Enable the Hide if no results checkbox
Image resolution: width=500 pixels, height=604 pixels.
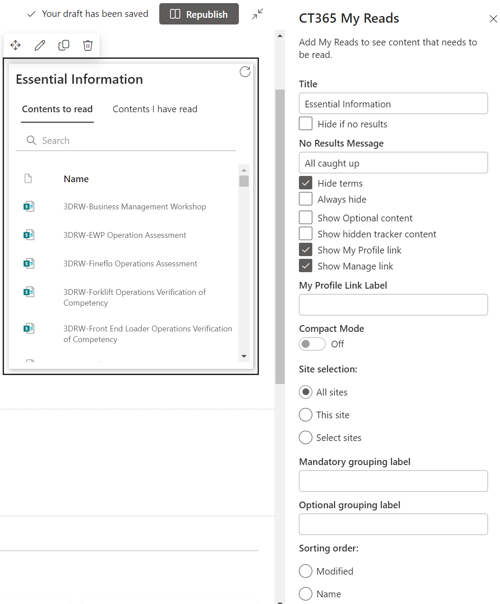click(306, 124)
